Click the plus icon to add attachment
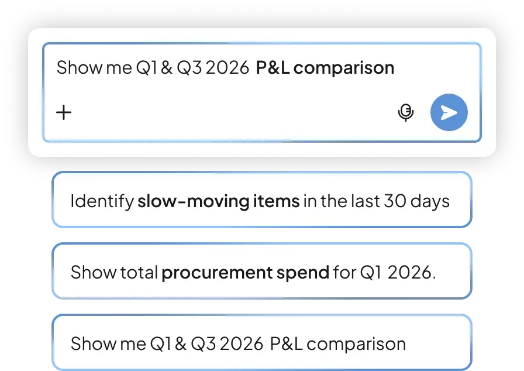 coord(63,112)
